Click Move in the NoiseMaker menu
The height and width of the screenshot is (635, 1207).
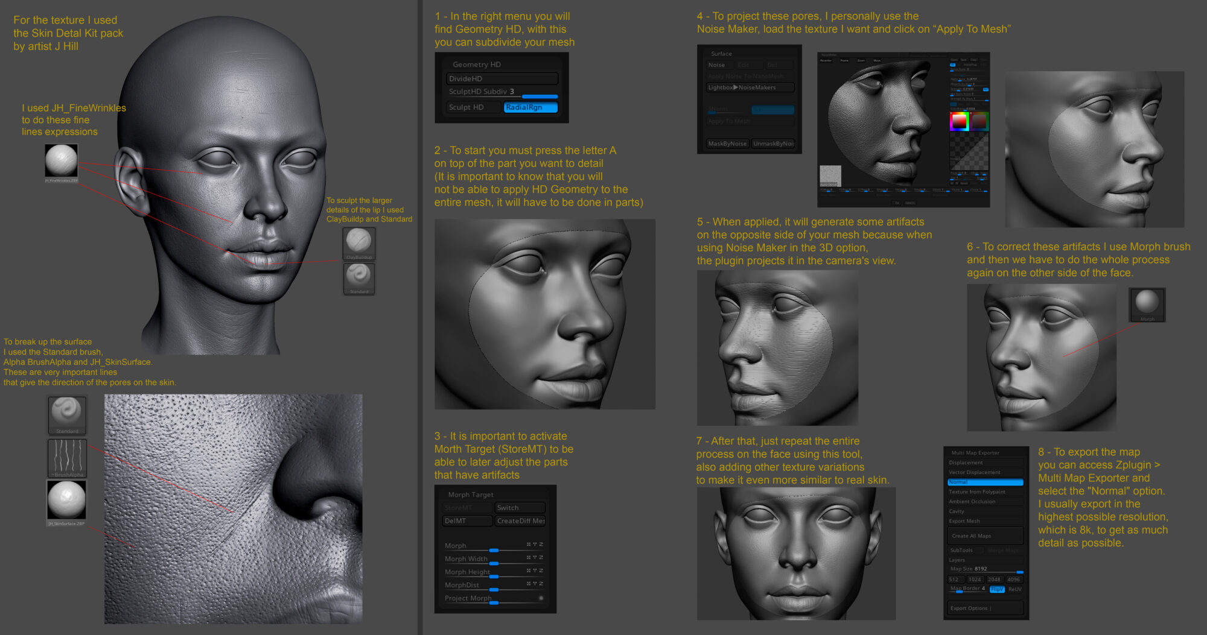coord(877,60)
